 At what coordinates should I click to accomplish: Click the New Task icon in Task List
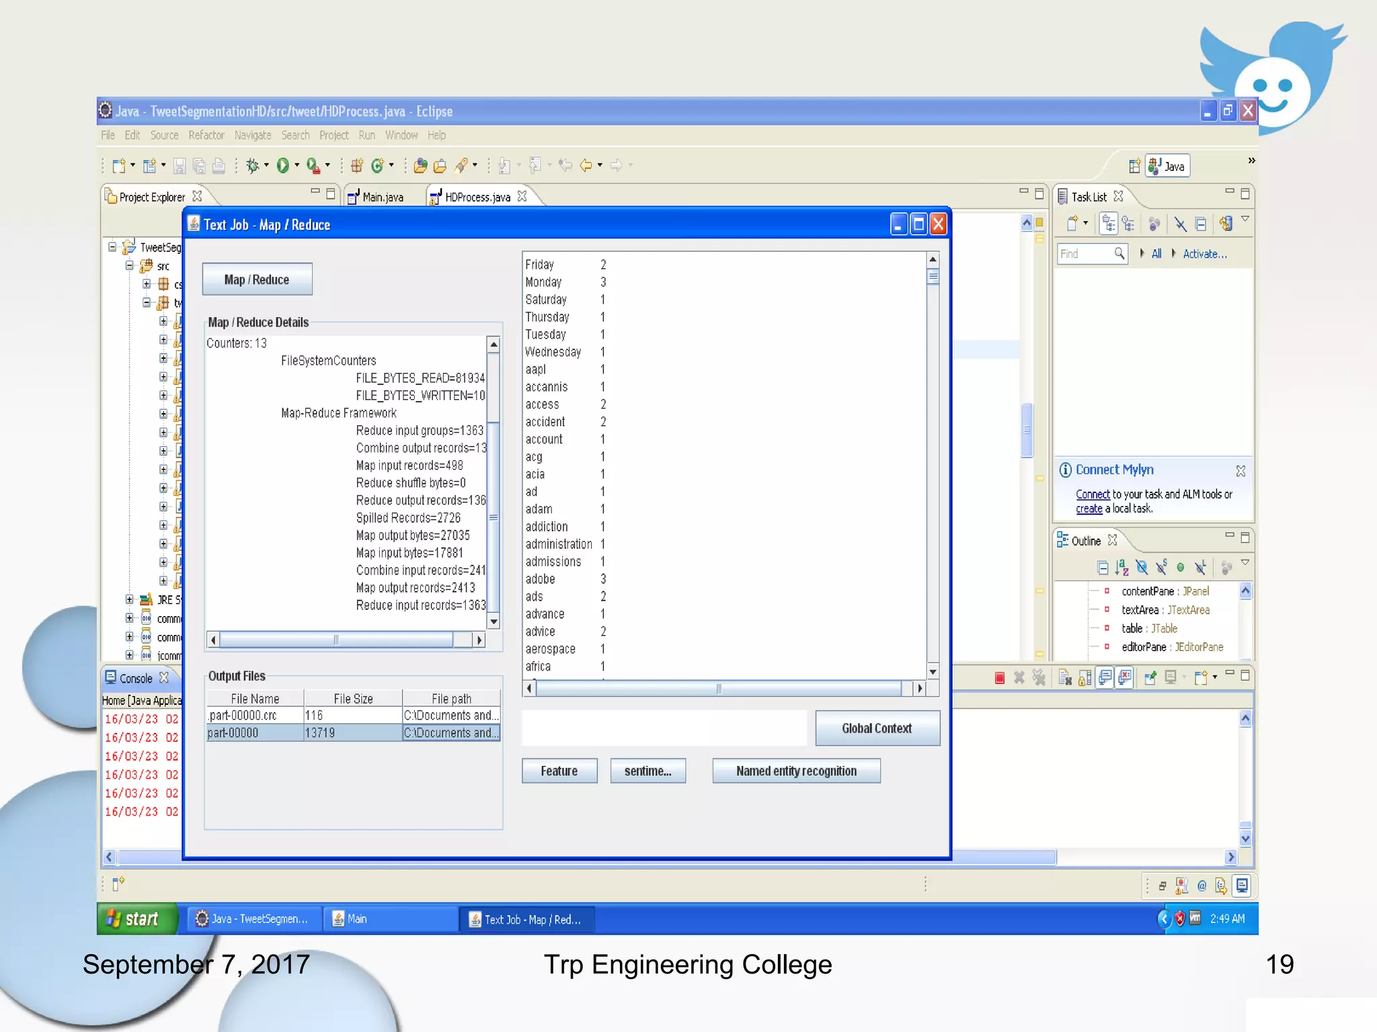(x=1072, y=224)
